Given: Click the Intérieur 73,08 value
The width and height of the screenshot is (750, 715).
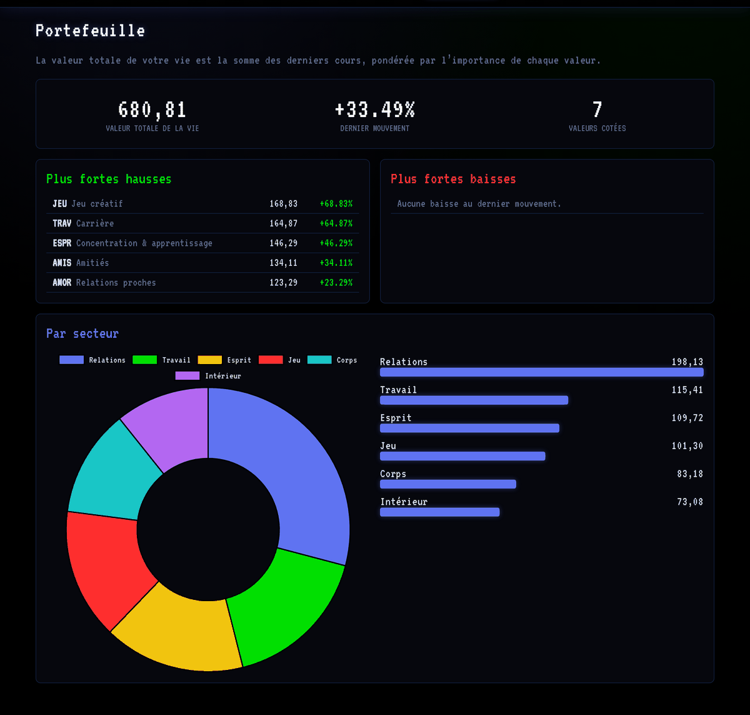Looking at the screenshot, I should (690, 502).
